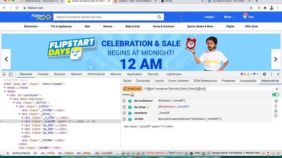The height and width of the screenshot is (158, 282).
Task: Collapse the body element node
Action: pos(5,91)
